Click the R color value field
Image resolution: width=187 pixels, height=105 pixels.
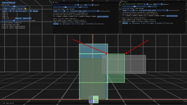tap(5, 9)
